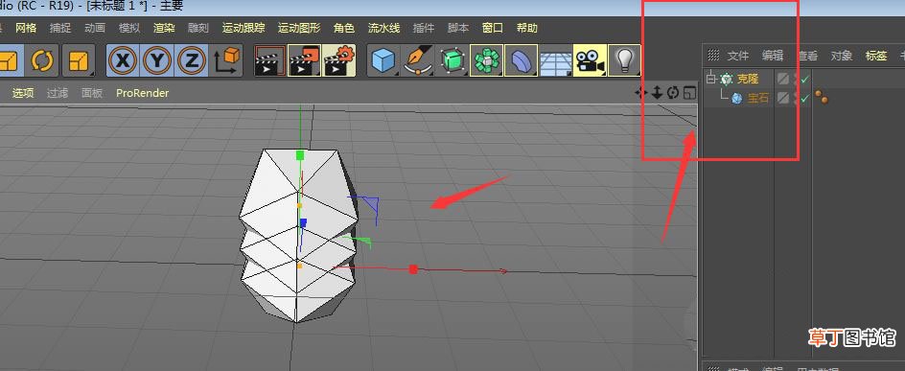Screen dimensions: 905x371
Task: Add a camera object
Action: point(590,60)
